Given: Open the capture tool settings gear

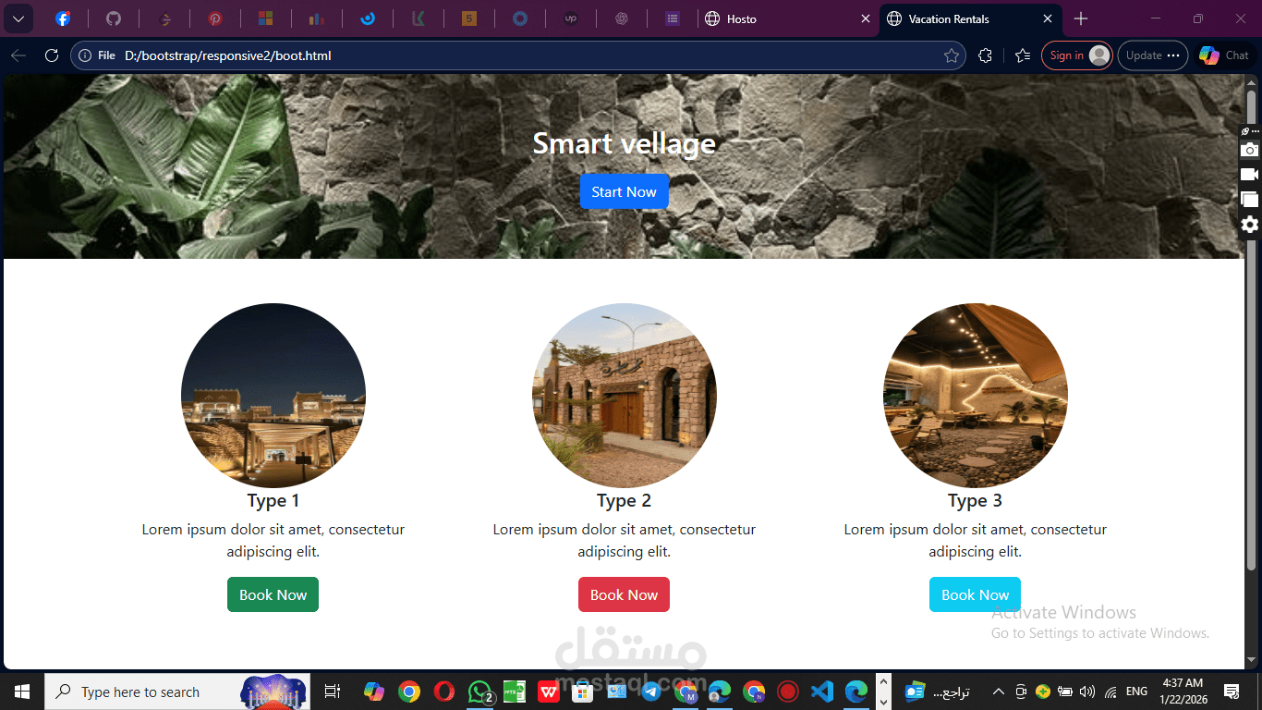Looking at the screenshot, I should click(x=1250, y=224).
